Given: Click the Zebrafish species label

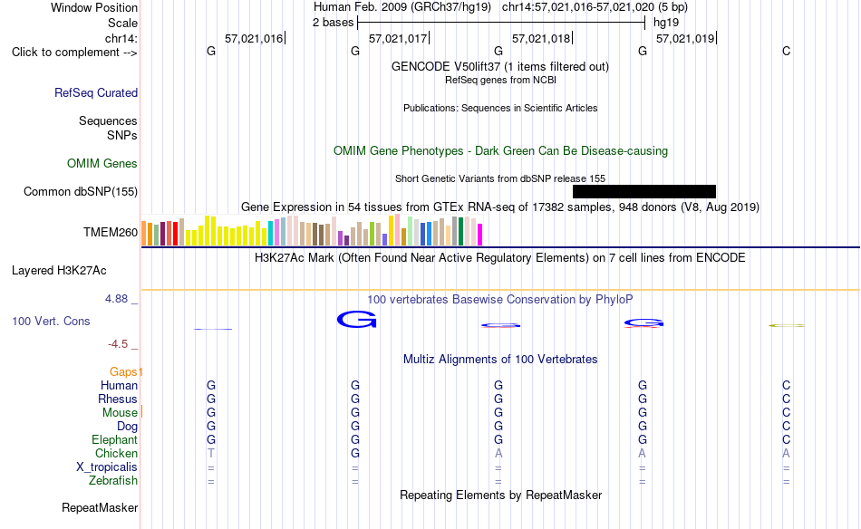Looking at the screenshot, I should coord(113,480).
